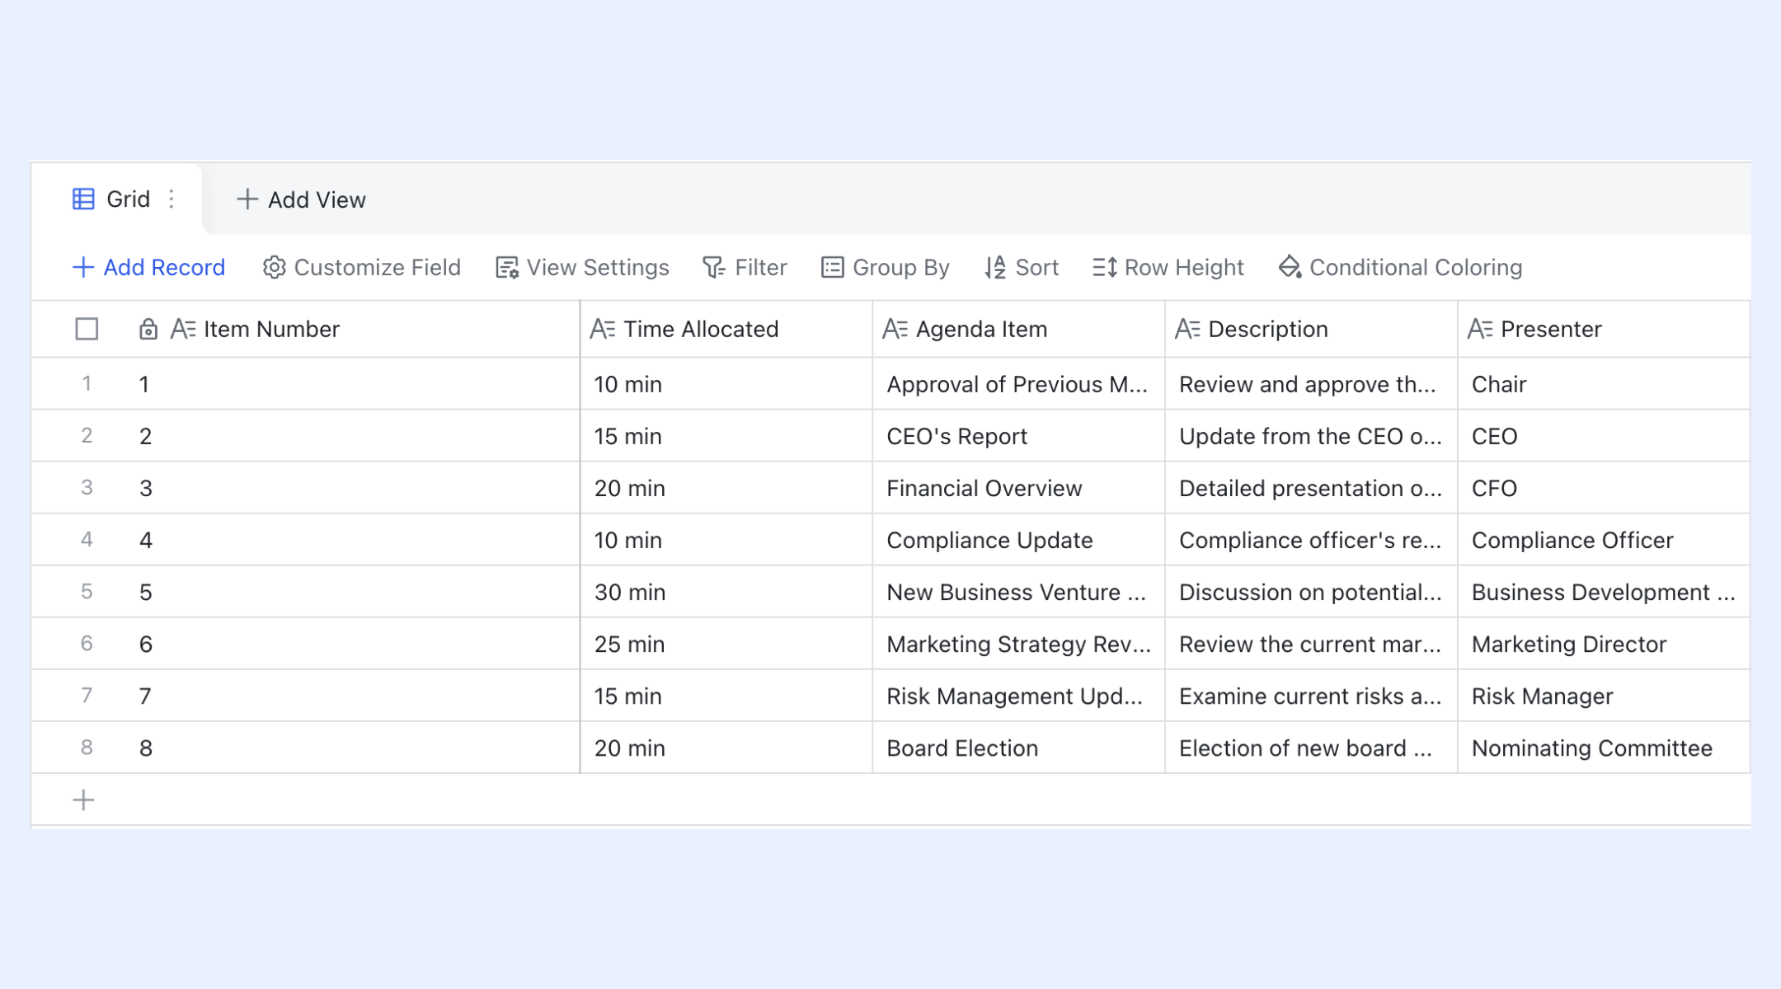Screen dimensions: 1781x989
Task: Open Conditional Coloring settings
Action: [x=1400, y=268]
